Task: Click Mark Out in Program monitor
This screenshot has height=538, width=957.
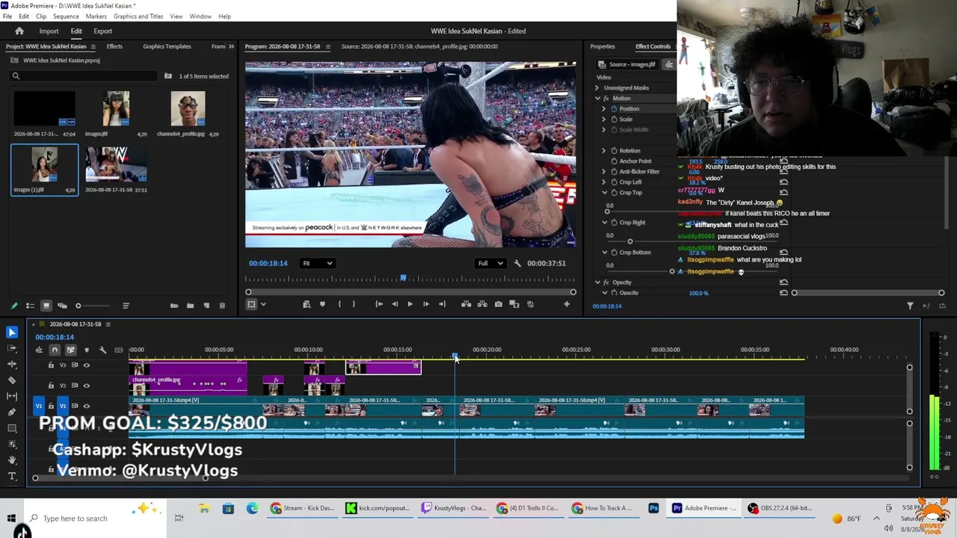Action: (354, 304)
